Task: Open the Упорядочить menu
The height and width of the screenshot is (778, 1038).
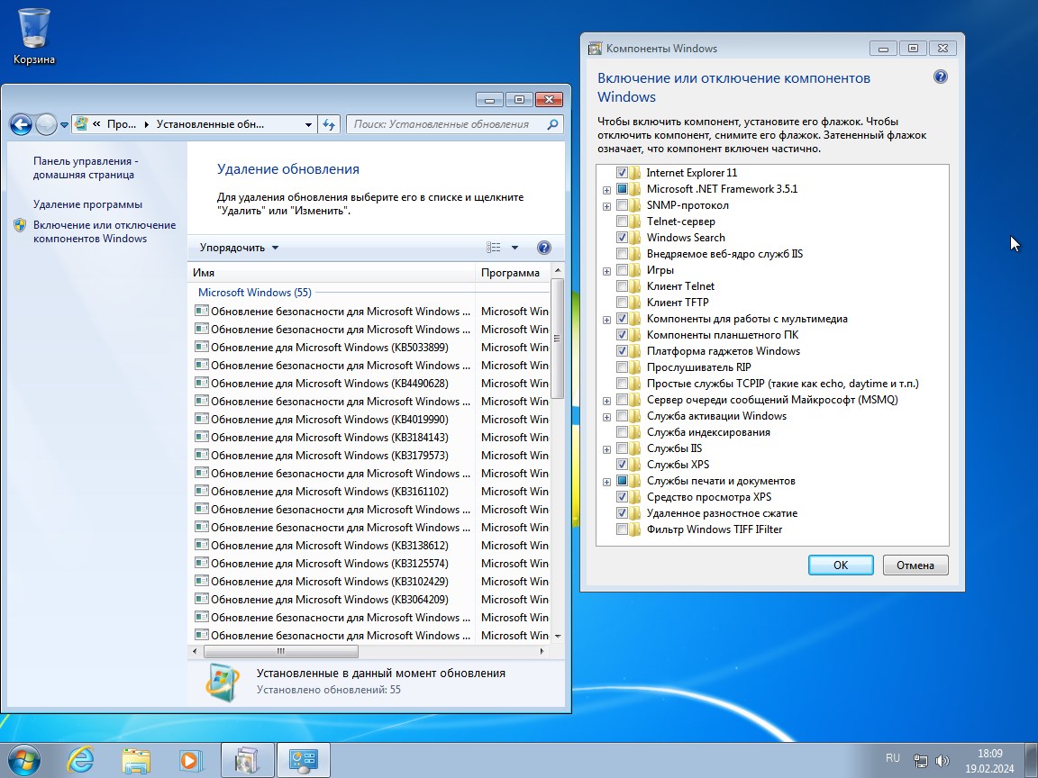Action: pyautogui.click(x=239, y=248)
